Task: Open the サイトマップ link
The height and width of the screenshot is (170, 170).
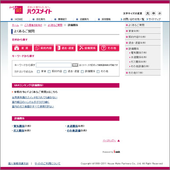Action: (153, 19)
